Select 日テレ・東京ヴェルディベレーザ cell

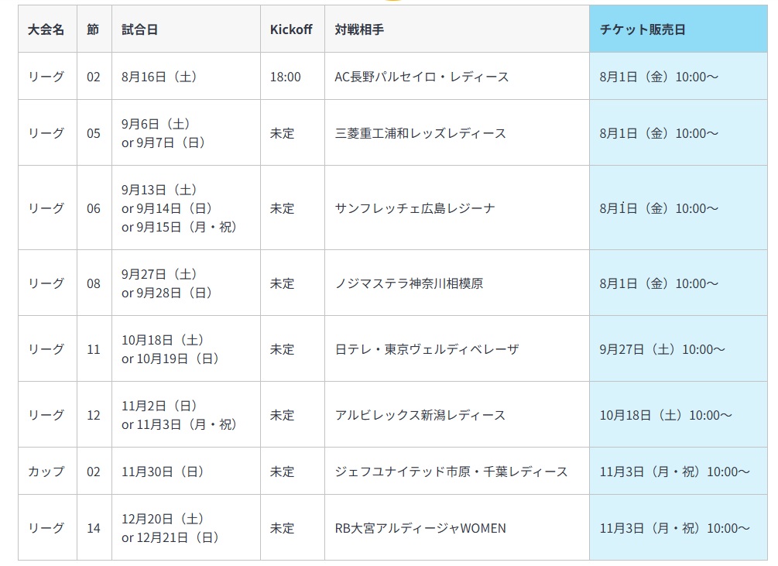(x=427, y=349)
